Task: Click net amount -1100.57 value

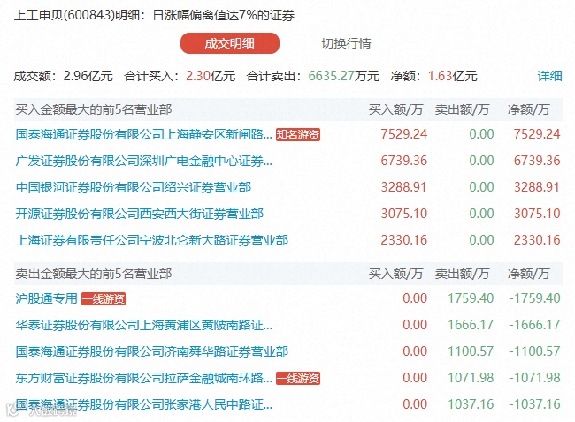Action: point(534,351)
